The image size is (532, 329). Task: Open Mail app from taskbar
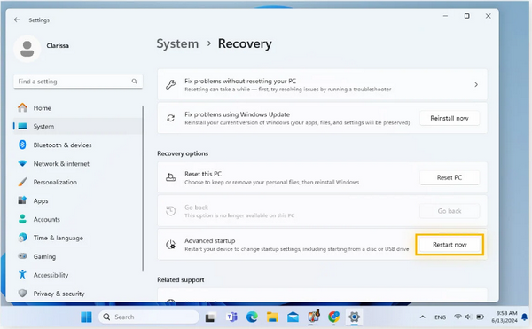pyautogui.click(x=293, y=317)
